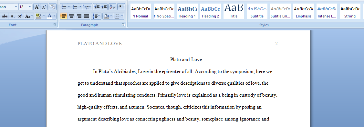
Task: Expand bullets style dropdown arrow
Action: click(x=69, y=7)
